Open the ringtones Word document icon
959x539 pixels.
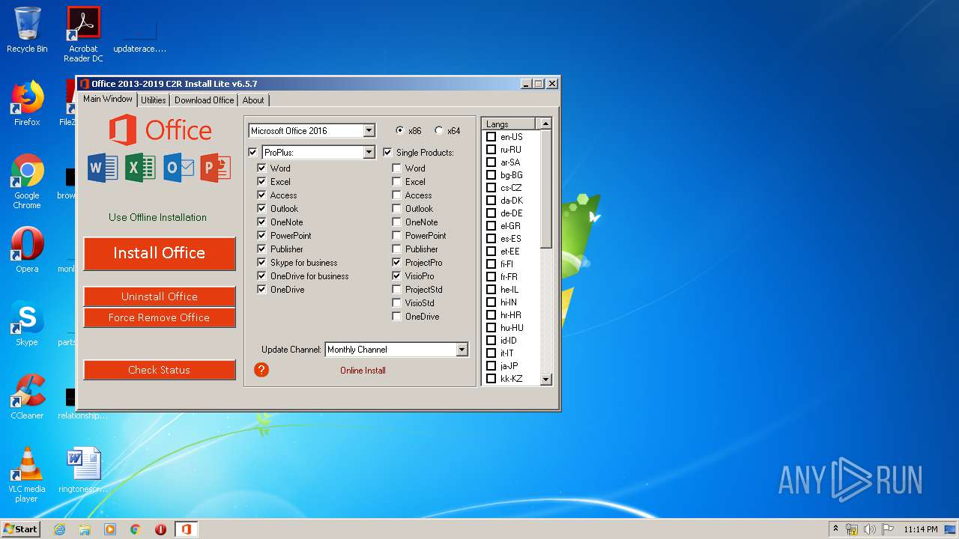(x=83, y=470)
